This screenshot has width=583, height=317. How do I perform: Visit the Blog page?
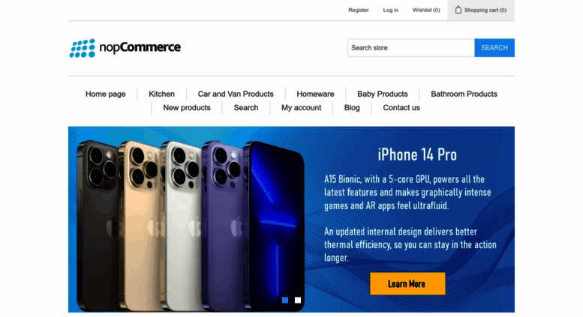coord(352,108)
